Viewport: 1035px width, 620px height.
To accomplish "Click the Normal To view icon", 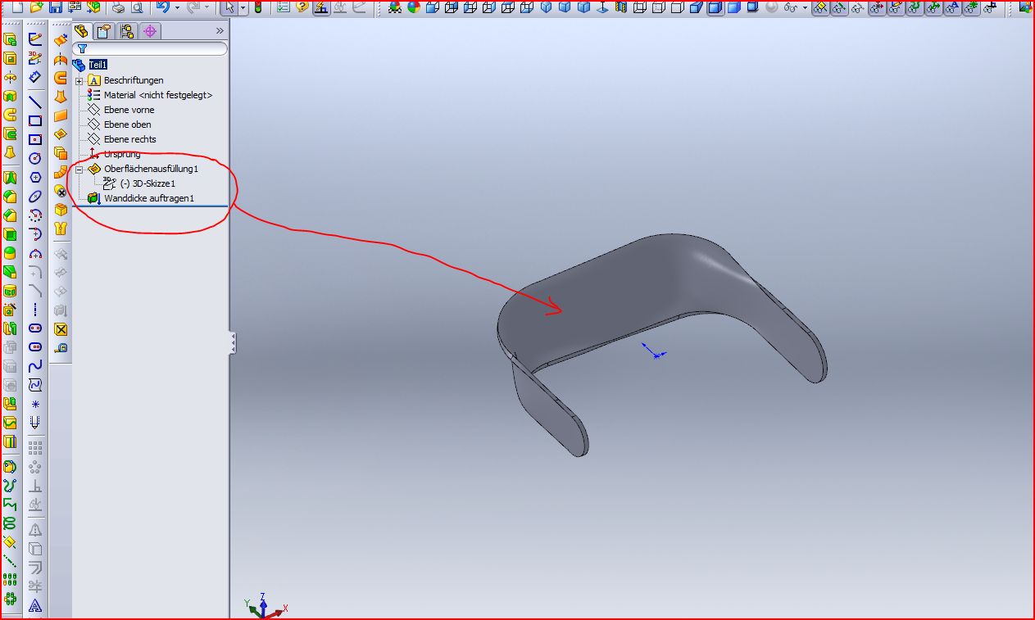I will (x=602, y=7).
